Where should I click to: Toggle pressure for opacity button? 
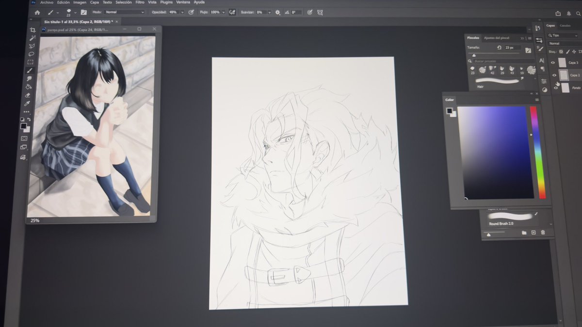(x=191, y=12)
